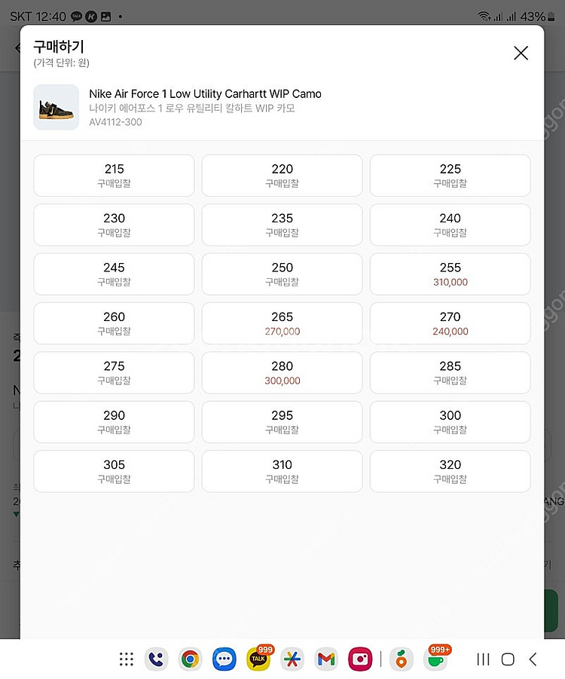
Task: Close the purchase dialog with the X icon
Action: [x=521, y=54]
